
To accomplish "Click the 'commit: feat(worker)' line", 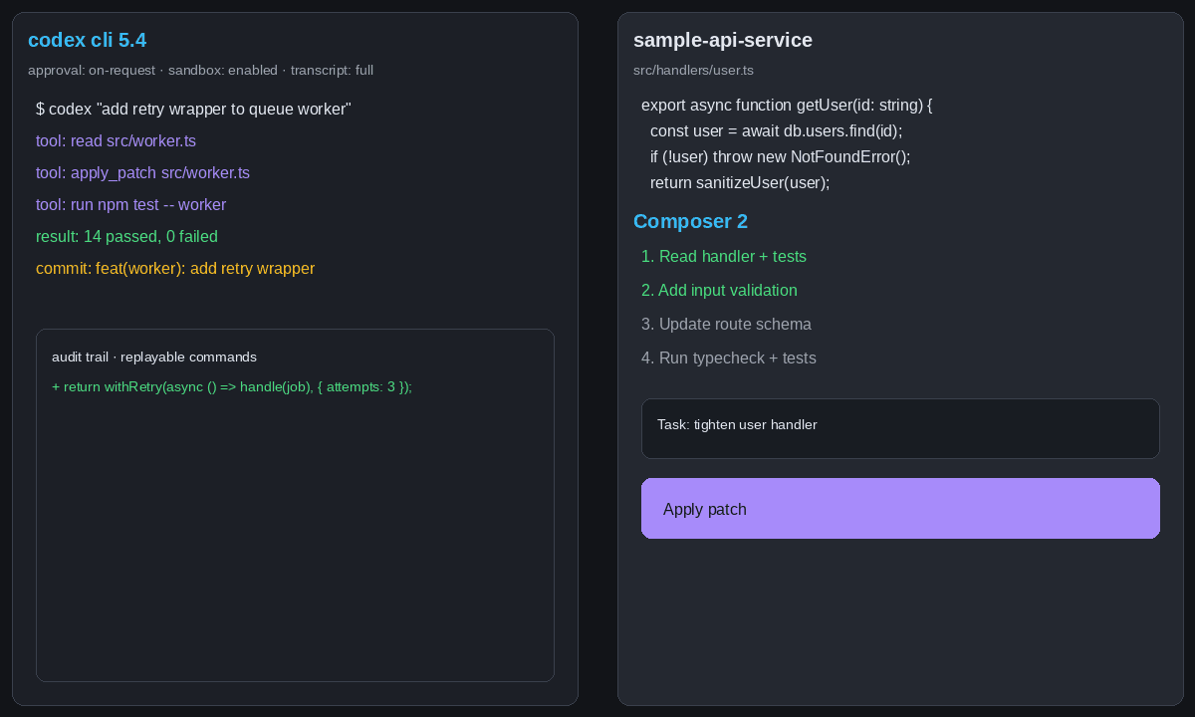I will pos(175,268).
